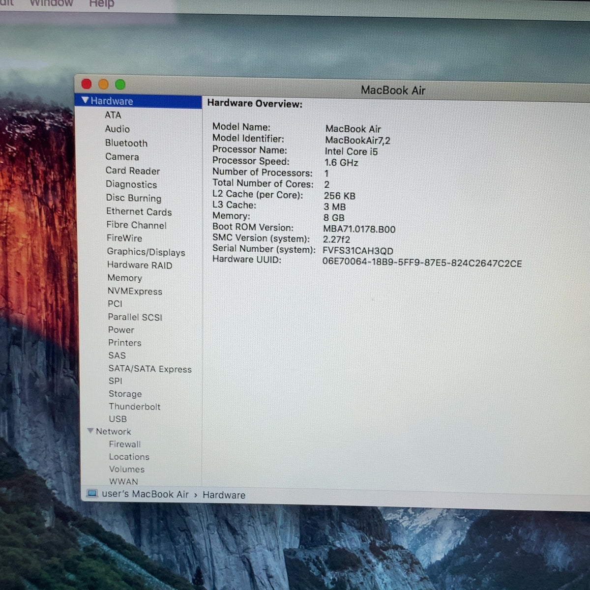
Task: Click the FVFS31CAH3QD serial number
Action: 358,251
